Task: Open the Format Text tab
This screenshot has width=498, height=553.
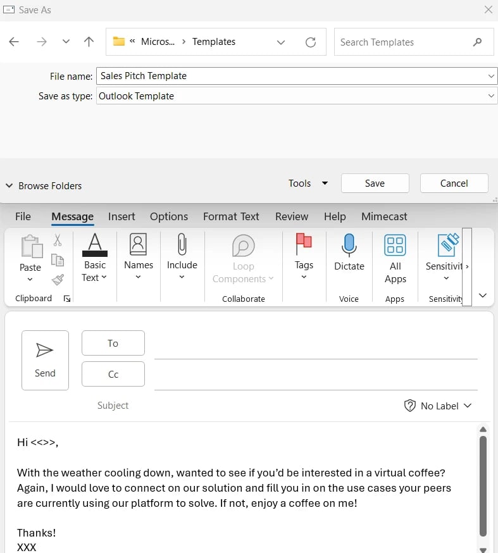Action: click(x=231, y=216)
